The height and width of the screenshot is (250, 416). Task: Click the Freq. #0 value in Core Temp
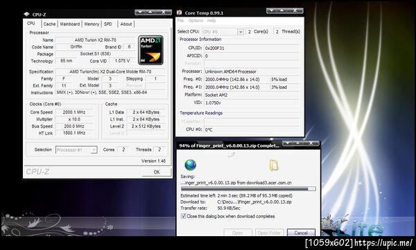pyautogui.click(x=236, y=79)
